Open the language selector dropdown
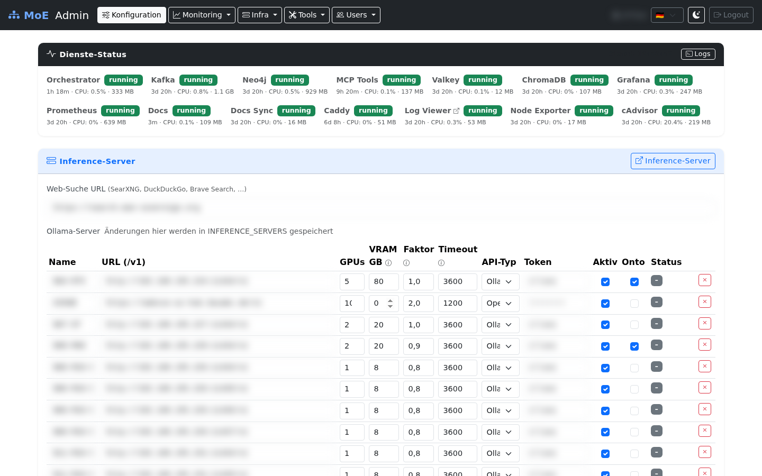 point(667,15)
